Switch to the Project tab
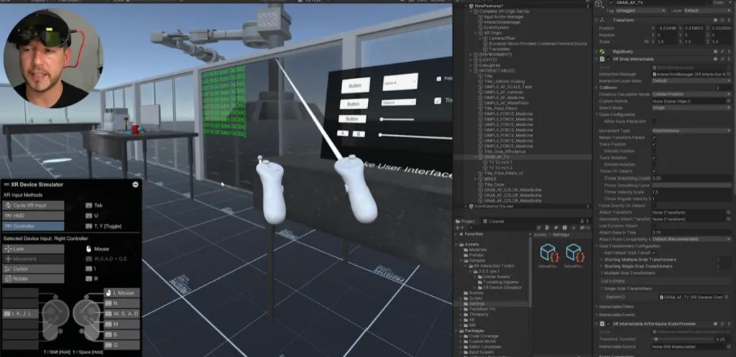Image resolution: width=736 pixels, height=357 pixels. pyautogui.click(x=467, y=221)
